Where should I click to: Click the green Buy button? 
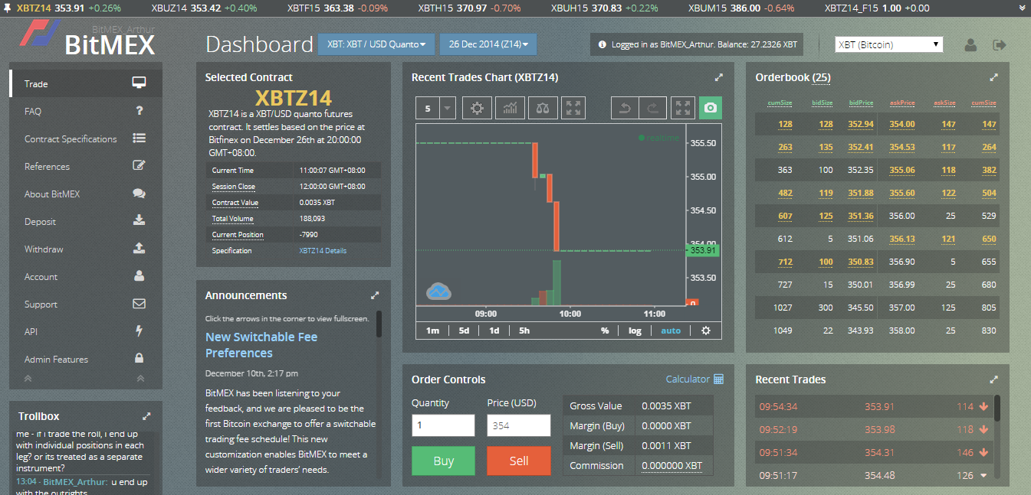click(x=443, y=461)
